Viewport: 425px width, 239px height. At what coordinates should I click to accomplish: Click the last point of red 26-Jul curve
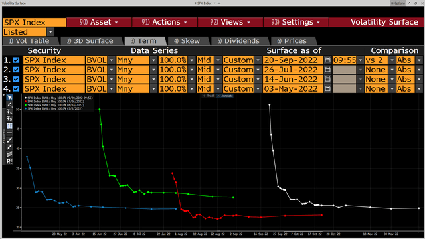321,215
